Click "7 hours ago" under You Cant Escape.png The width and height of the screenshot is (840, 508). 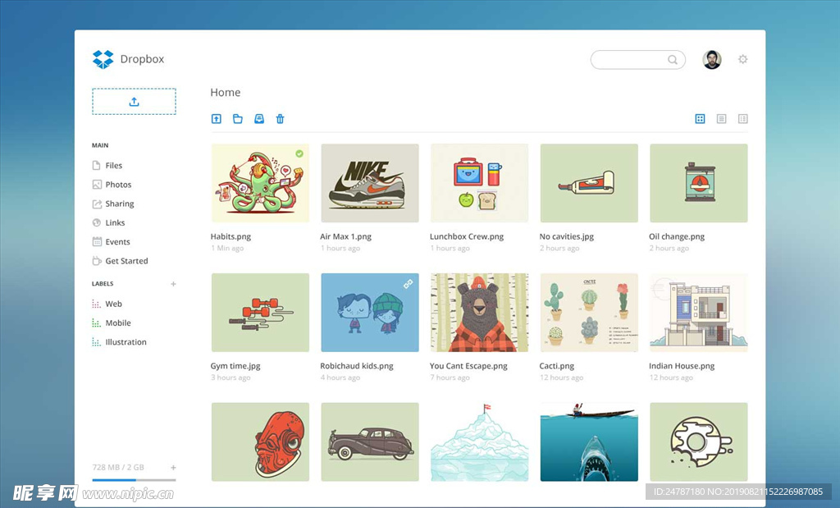[450, 378]
